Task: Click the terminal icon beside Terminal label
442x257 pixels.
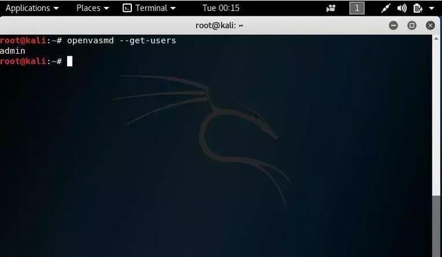Action: click(127, 8)
